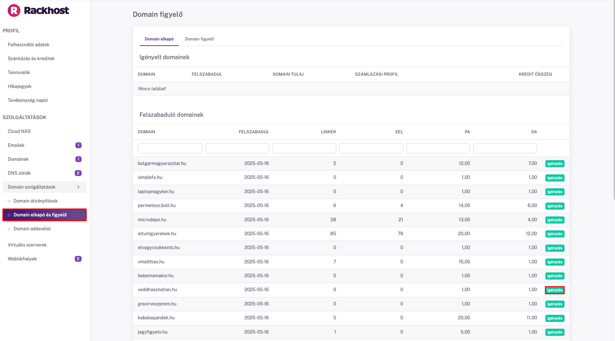The width and height of the screenshot is (615, 341).
Task: Click the PA column header
Action: (467, 132)
